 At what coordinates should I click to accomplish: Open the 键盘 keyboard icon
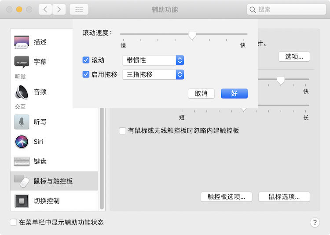(22, 162)
